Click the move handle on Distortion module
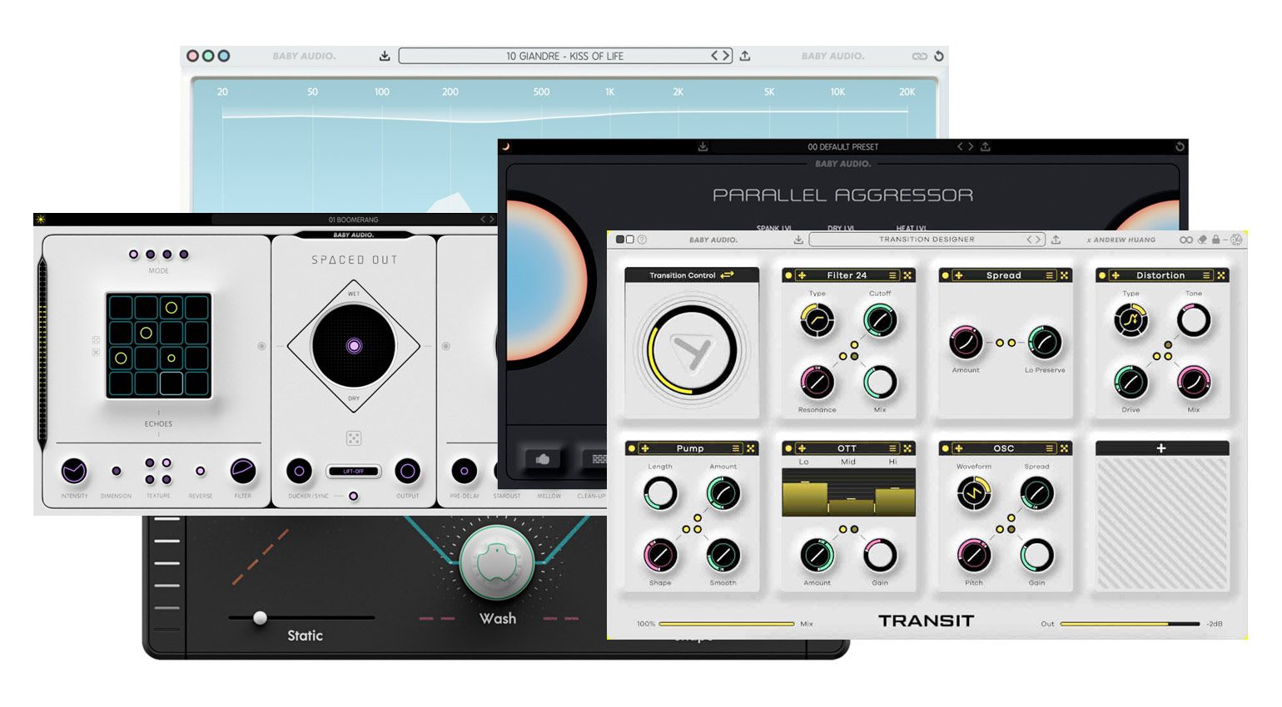The width and height of the screenshot is (1282, 707). (1116, 275)
